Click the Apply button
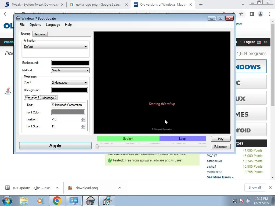Viewport: 275px width, 206px height. 55,146
